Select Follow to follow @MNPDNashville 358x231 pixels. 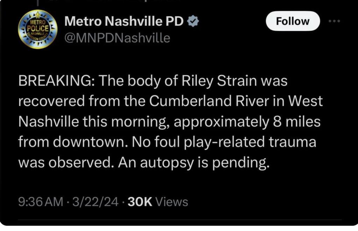point(293,21)
